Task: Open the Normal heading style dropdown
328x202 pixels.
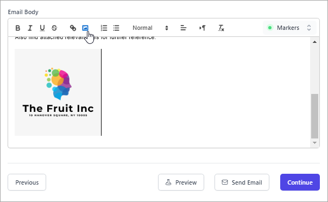Action: (x=150, y=28)
